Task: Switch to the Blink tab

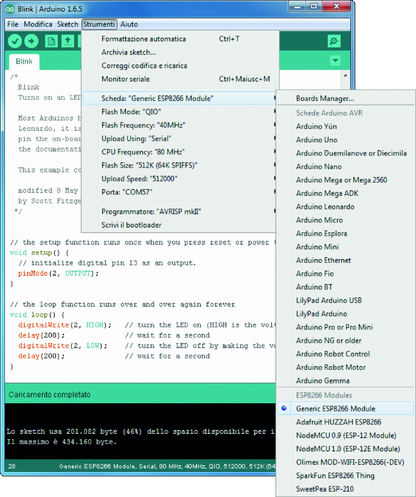Action: [x=24, y=62]
